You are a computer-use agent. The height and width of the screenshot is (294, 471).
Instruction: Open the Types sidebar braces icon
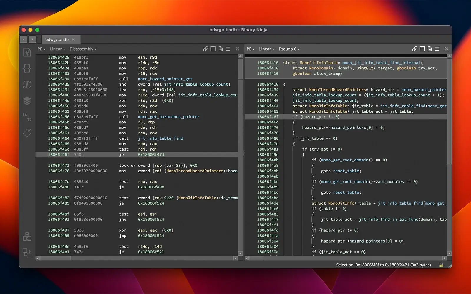27,69
